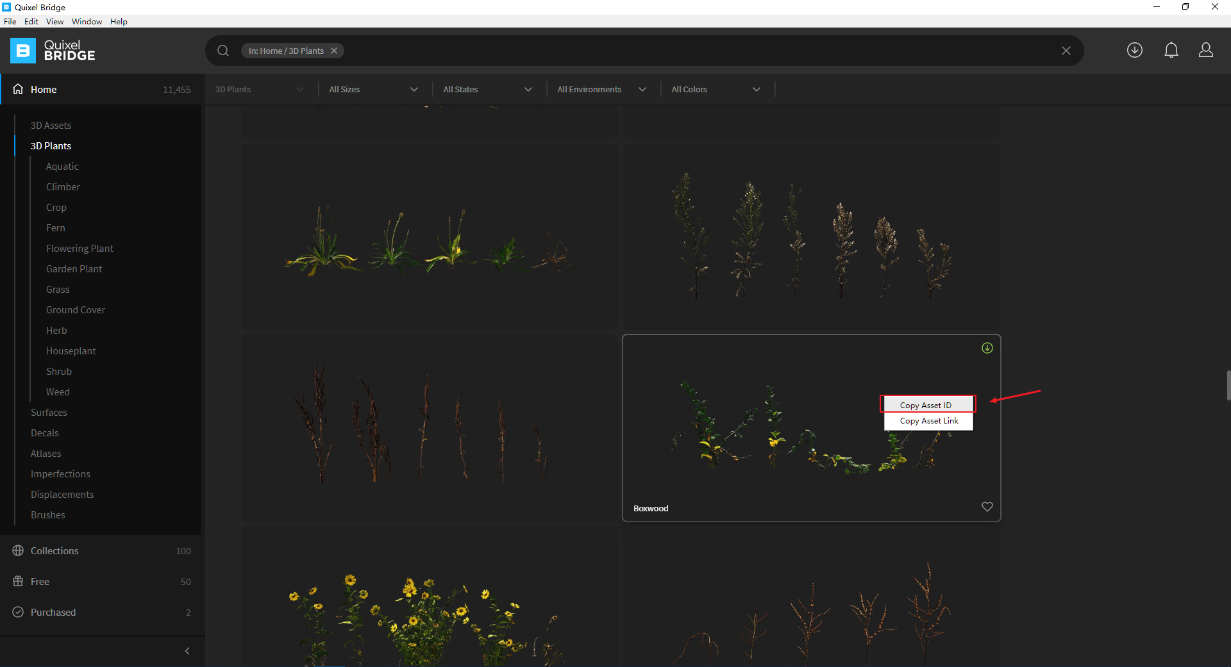Open the downloads icon in the top bar
The image size is (1231, 667).
click(1135, 50)
